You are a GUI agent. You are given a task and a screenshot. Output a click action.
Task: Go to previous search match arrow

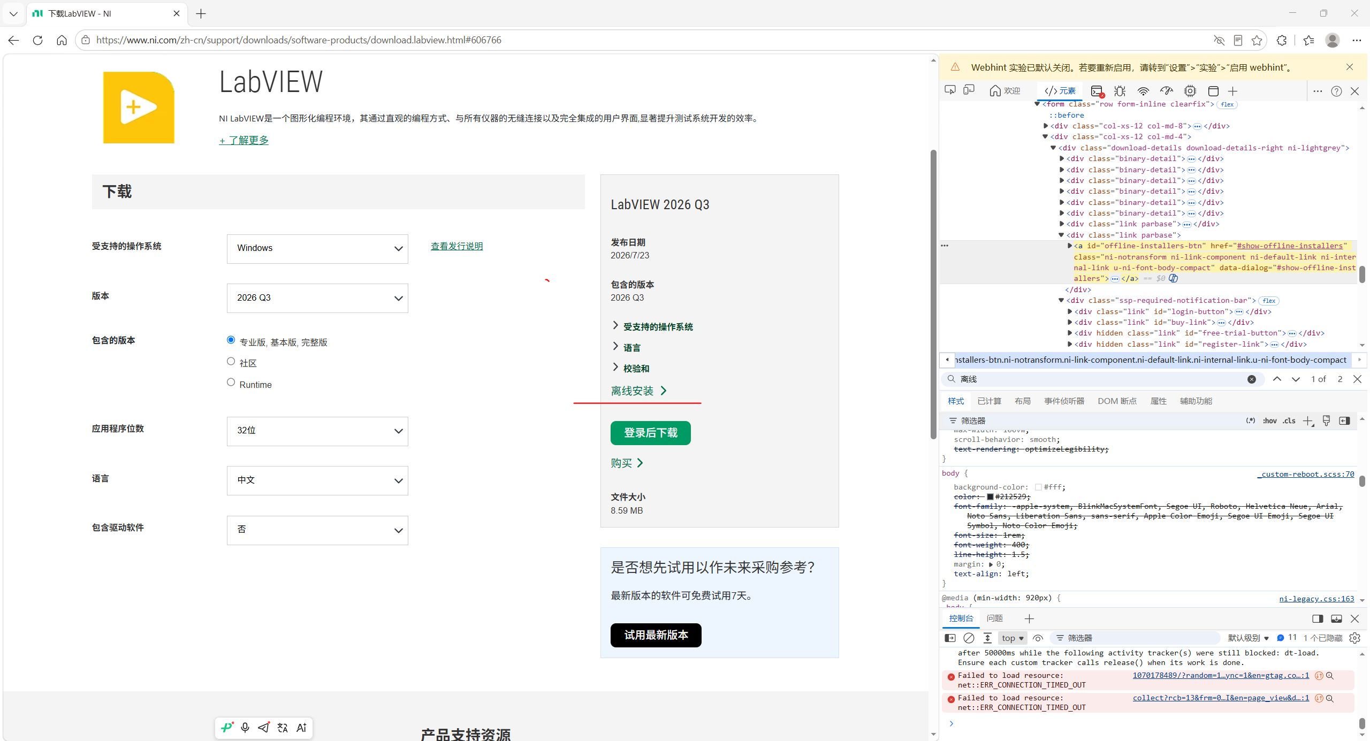(x=1277, y=379)
